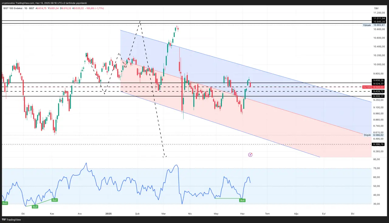Click the '10.200,00' price axis value
Image resolution: width=389 pixels, height=223 pixels.
[379, 56]
